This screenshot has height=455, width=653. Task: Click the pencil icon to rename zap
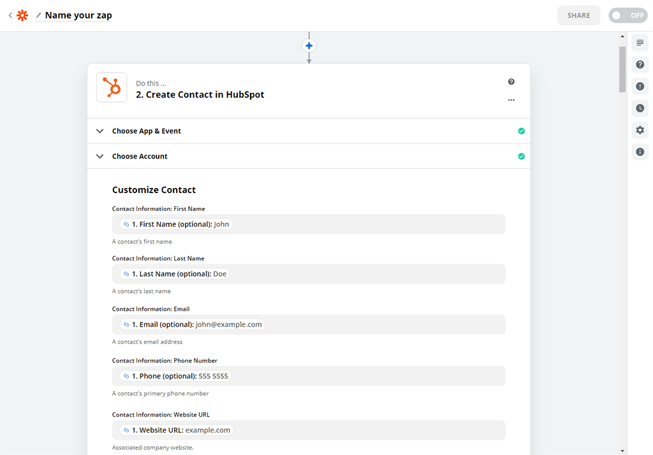39,15
